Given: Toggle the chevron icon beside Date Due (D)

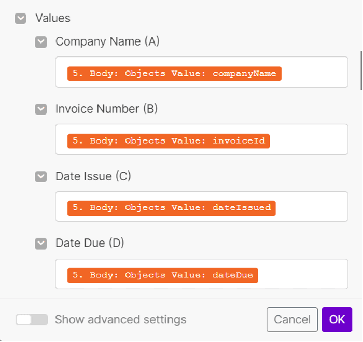Looking at the screenshot, I should (x=41, y=244).
